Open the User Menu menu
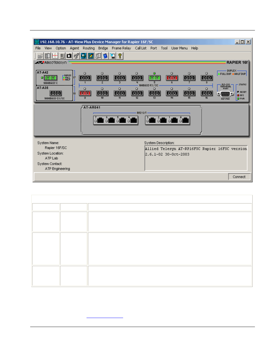 [179, 48]
